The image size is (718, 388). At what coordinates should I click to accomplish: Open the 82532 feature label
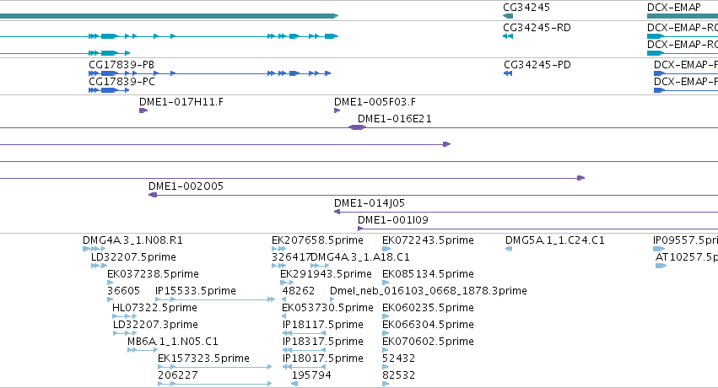399,375
